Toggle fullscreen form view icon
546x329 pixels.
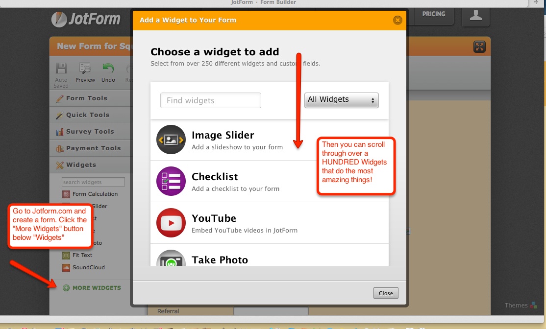479,47
